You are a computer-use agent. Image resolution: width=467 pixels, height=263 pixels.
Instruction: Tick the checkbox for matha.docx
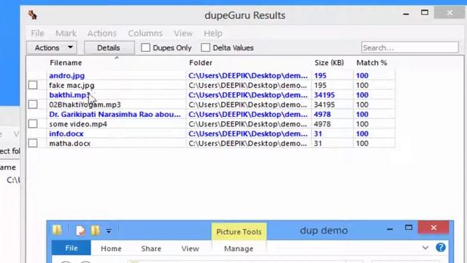33,143
